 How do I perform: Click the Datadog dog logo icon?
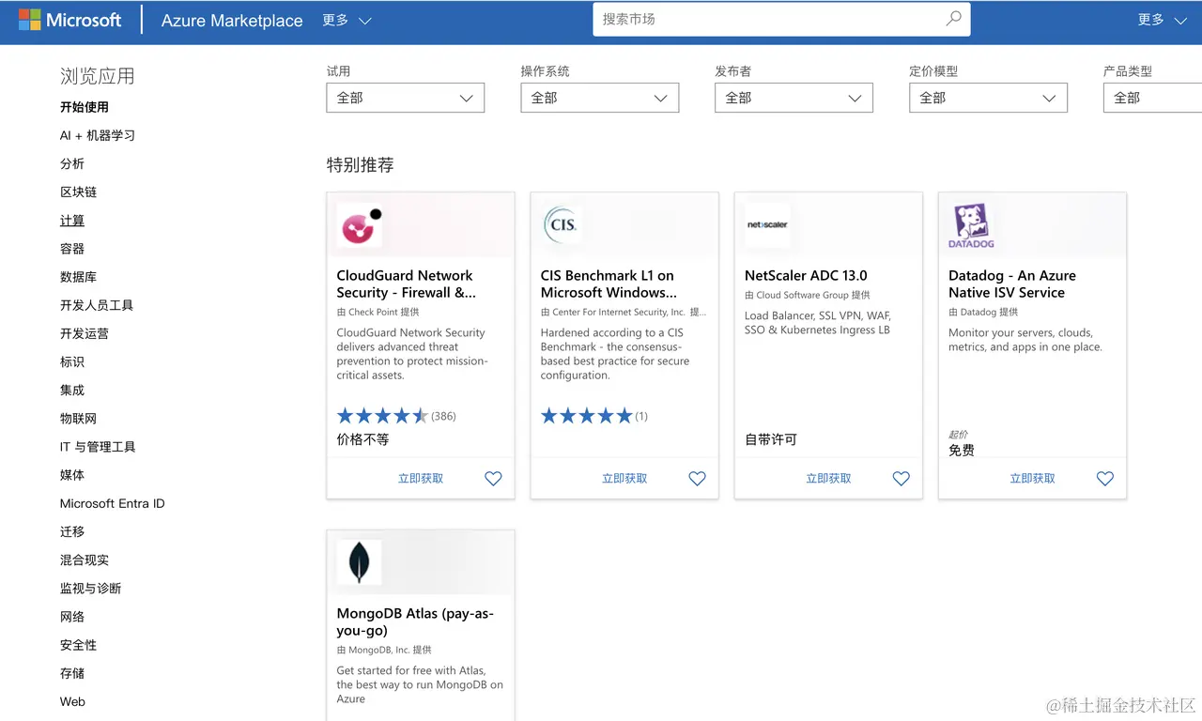click(x=970, y=224)
